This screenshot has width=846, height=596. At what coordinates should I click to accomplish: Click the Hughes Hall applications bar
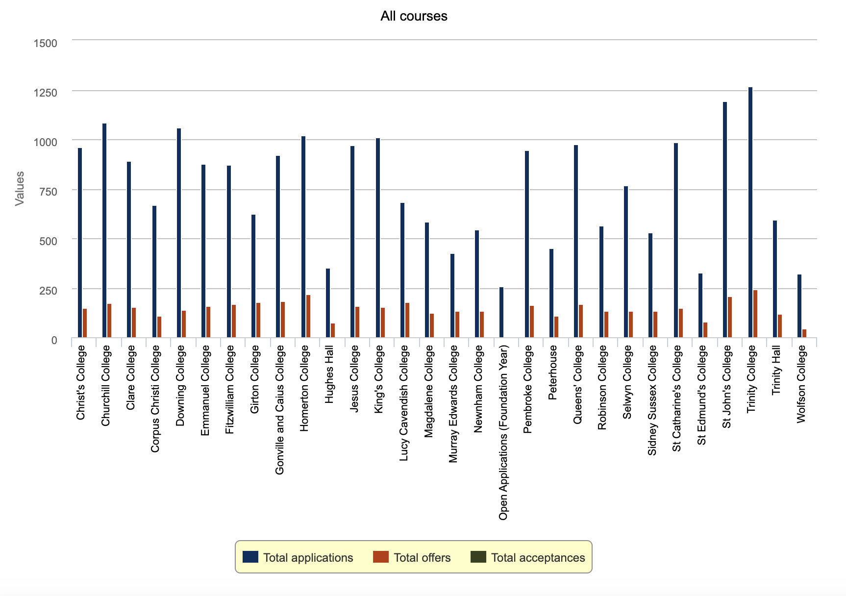coord(328,303)
